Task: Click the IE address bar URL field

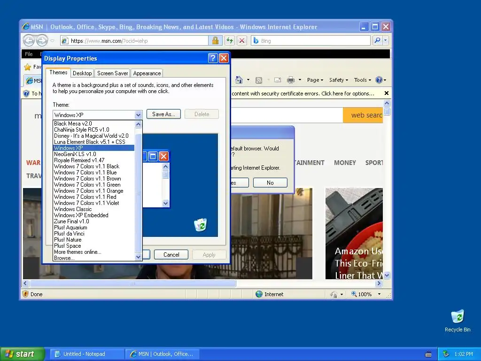Action: coord(134,40)
